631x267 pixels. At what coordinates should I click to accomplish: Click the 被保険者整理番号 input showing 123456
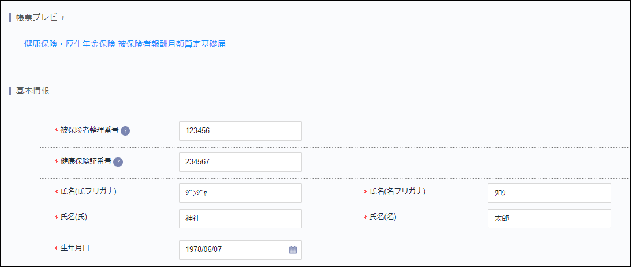coord(240,131)
